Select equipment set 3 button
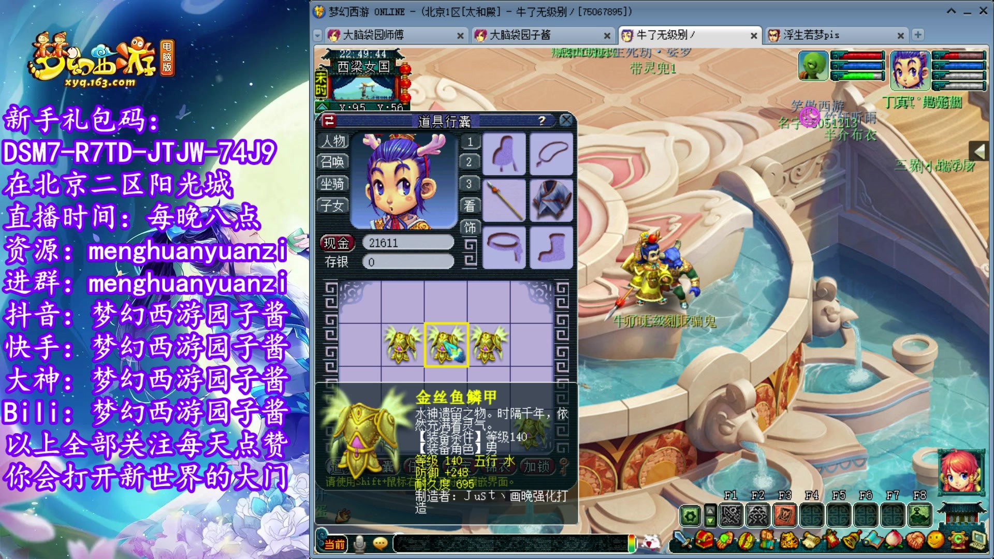 click(470, 184)
